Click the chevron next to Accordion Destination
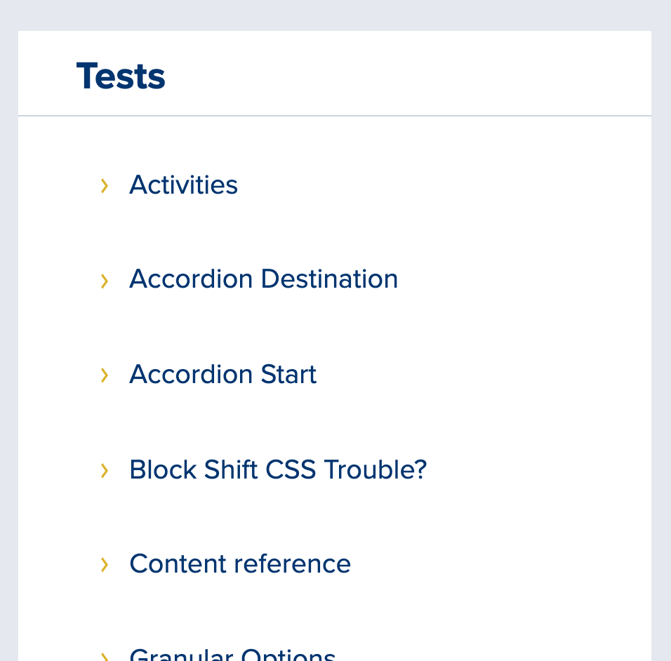This screenshot has height=661, width=671. (x=105, y=281)
